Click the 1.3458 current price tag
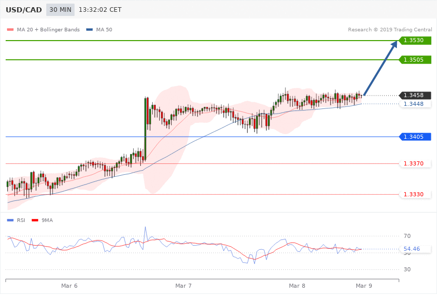This screenshot has height=296, width=437. click(415, 95)
